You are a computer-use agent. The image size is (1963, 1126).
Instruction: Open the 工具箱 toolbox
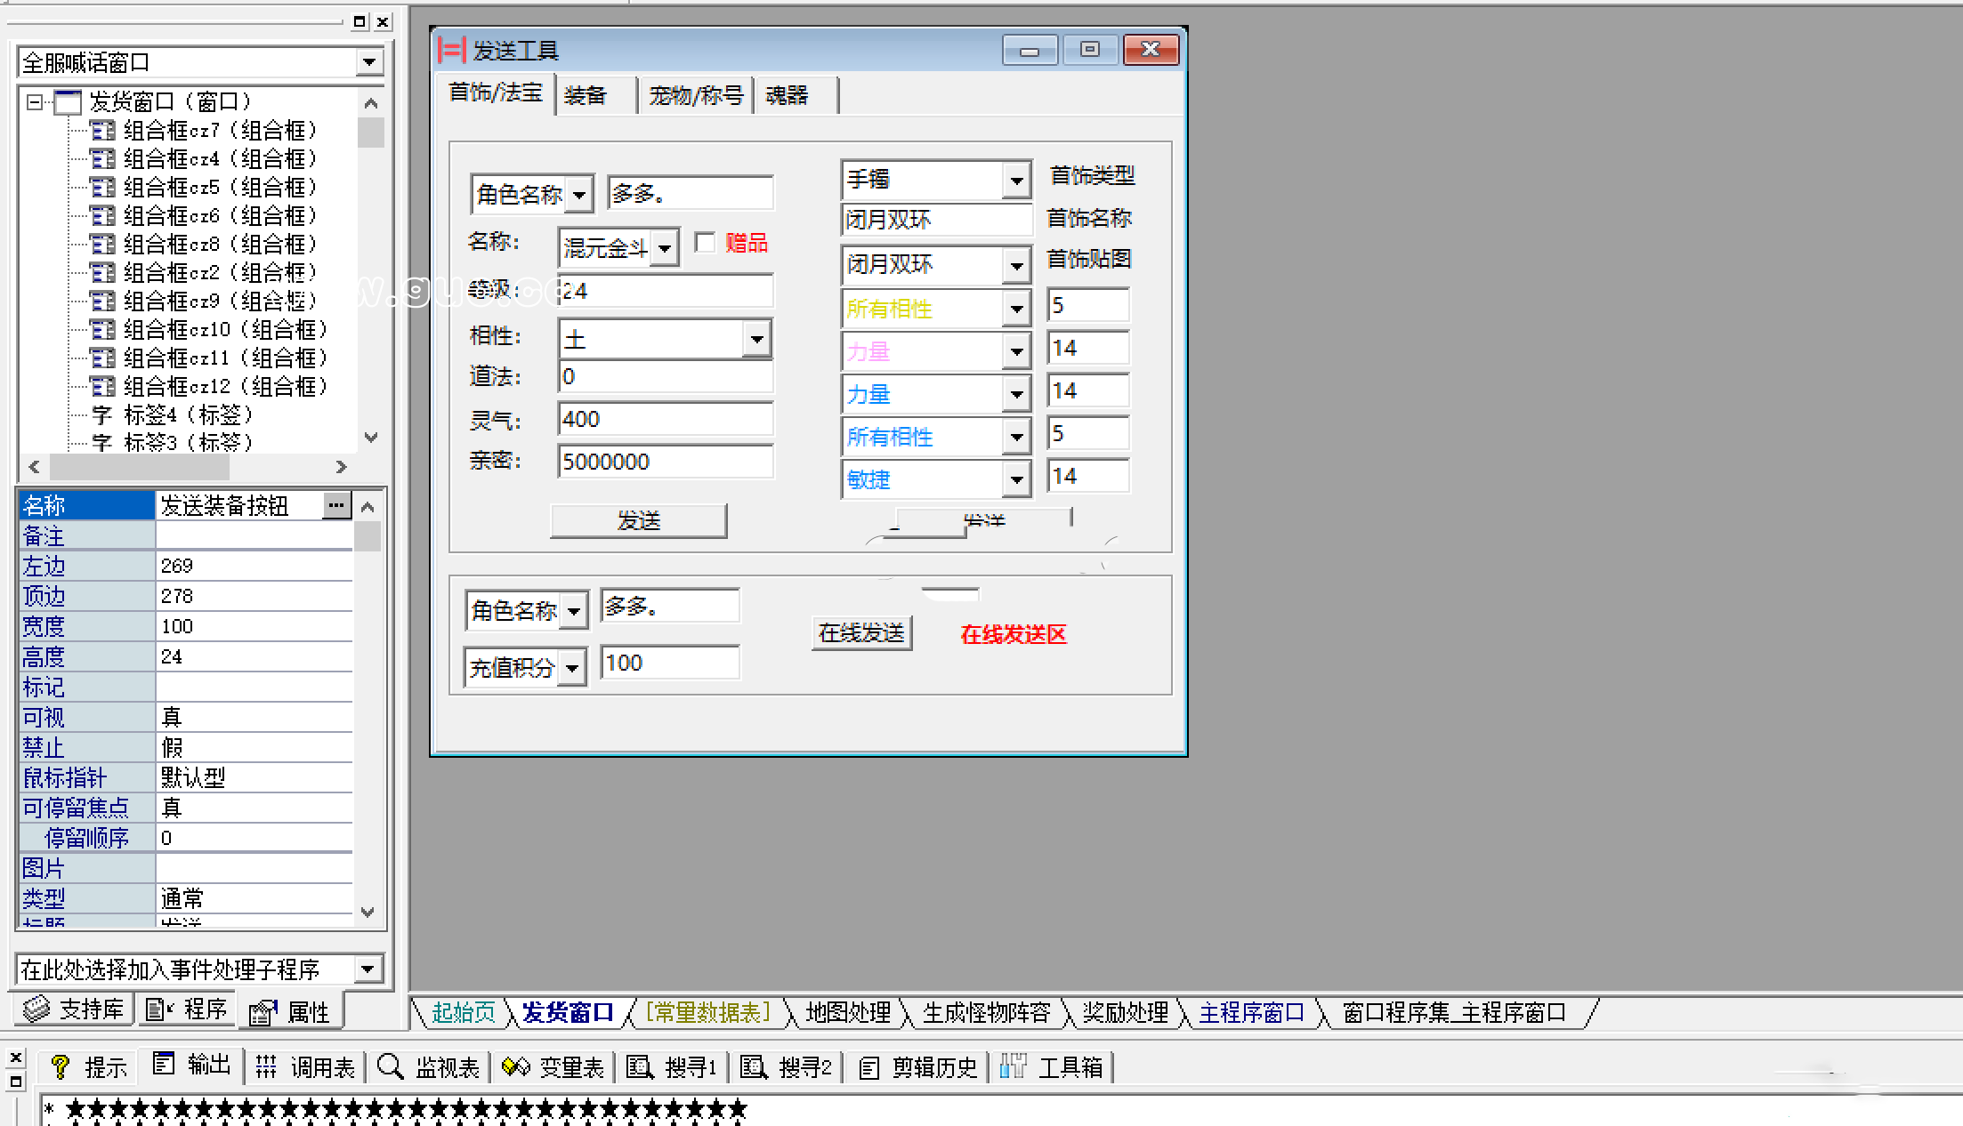(1052, 1066)
